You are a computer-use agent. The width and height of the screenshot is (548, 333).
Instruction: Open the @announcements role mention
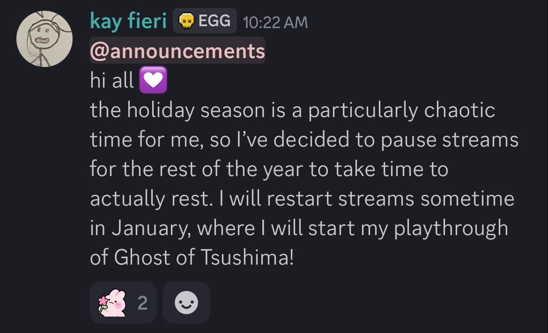(x=178, y=51)
